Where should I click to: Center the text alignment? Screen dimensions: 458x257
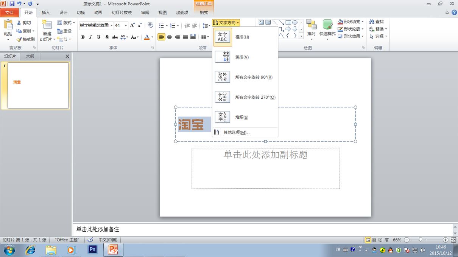point(170,37)
